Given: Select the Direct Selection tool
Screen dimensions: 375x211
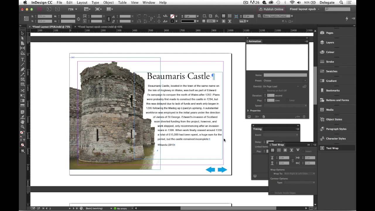Looking at the screenshot, I should (23, 38).
